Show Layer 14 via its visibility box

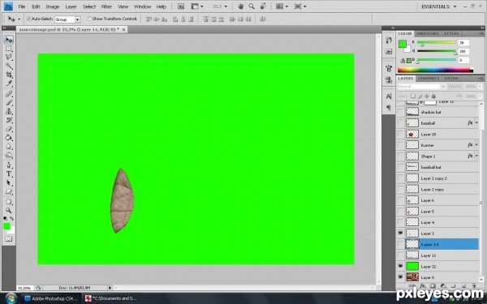[400, 244]
